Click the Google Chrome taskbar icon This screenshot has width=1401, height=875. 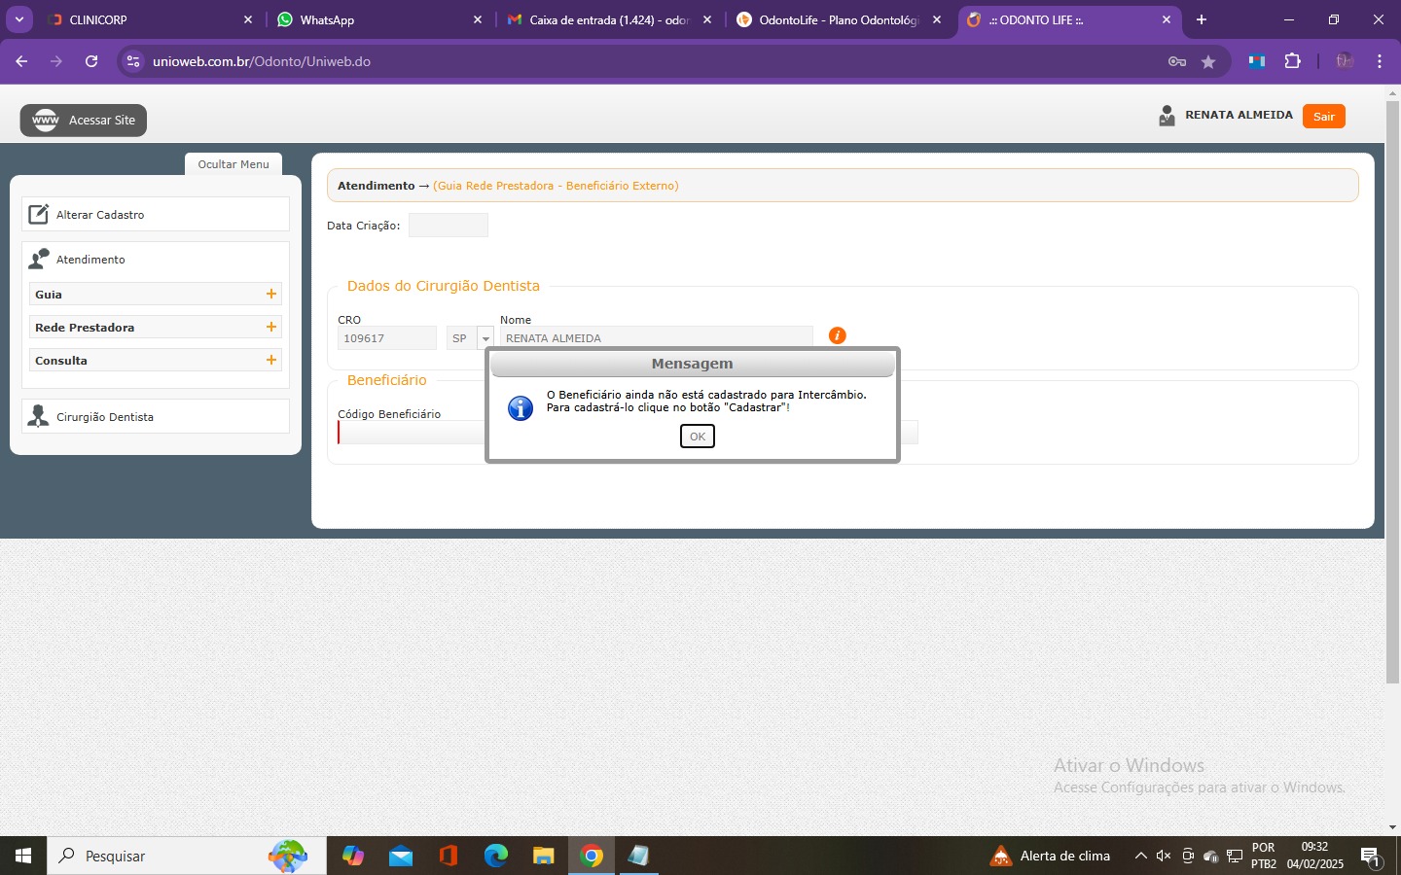(592, 856)
